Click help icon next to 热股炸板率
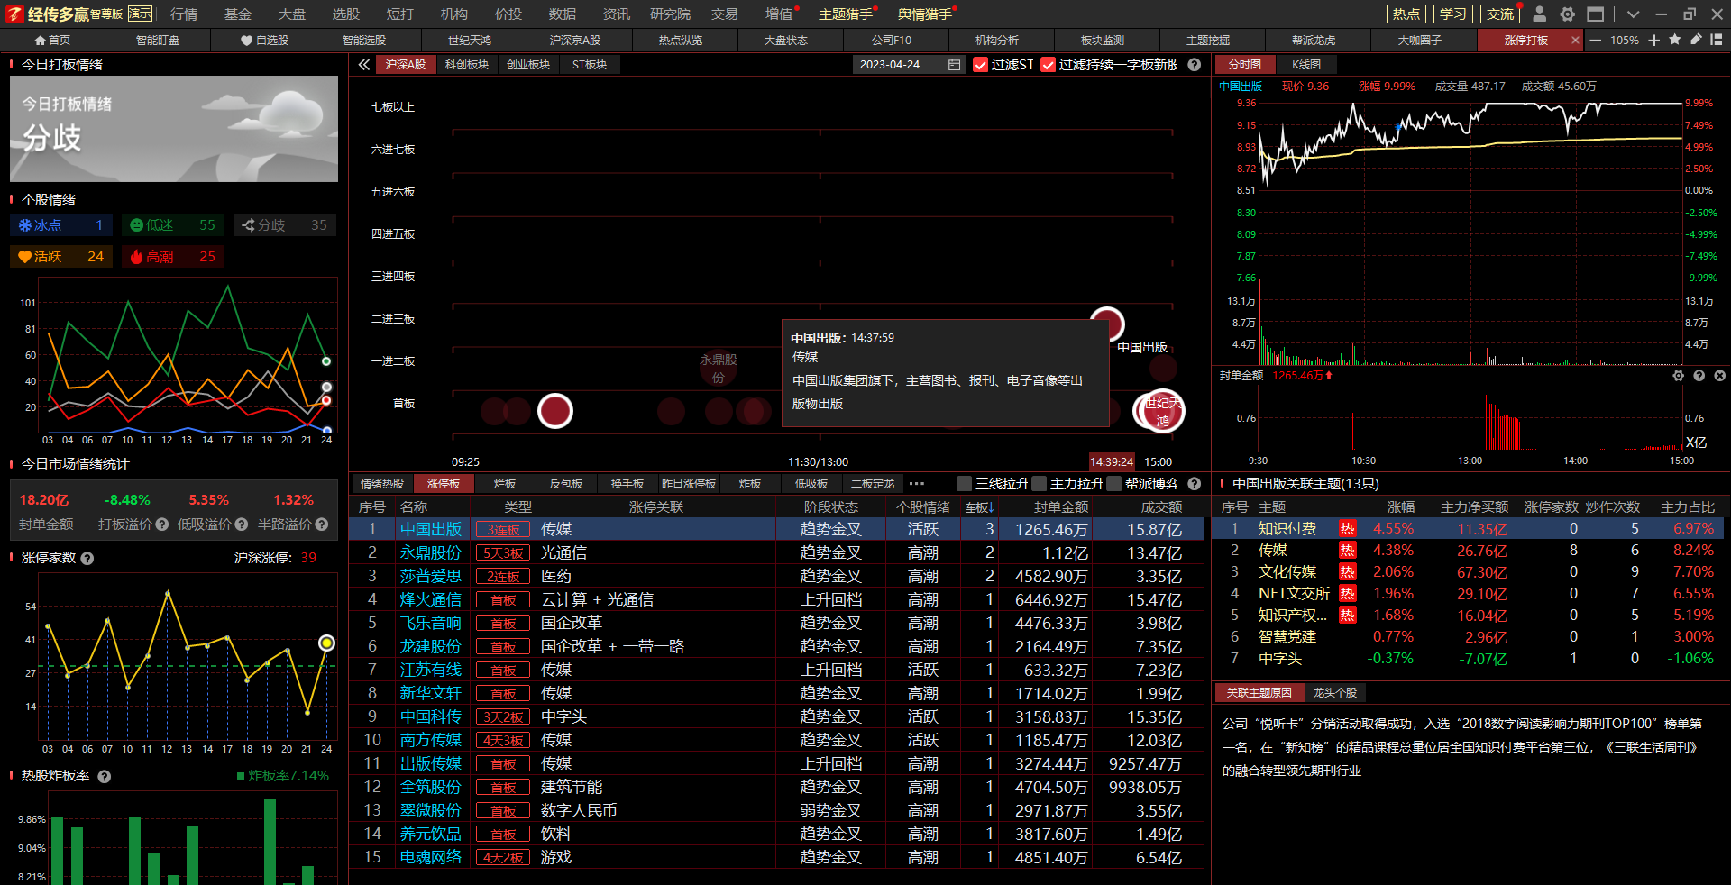This screenshot has width=1731, height=885. [x=105, y=777]
